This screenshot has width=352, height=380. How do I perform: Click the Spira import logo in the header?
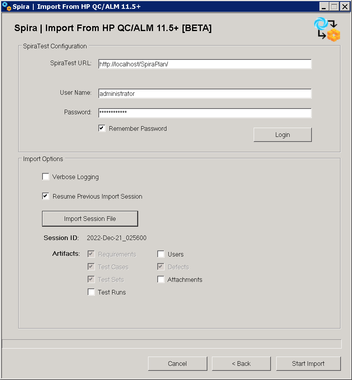[x=327, y=29]
